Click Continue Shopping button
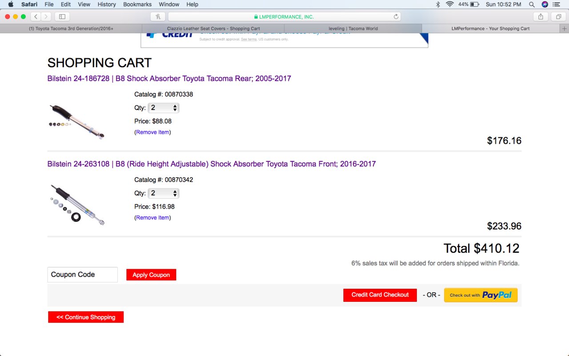This screenshot has height=356, width=569. point(86,317)
